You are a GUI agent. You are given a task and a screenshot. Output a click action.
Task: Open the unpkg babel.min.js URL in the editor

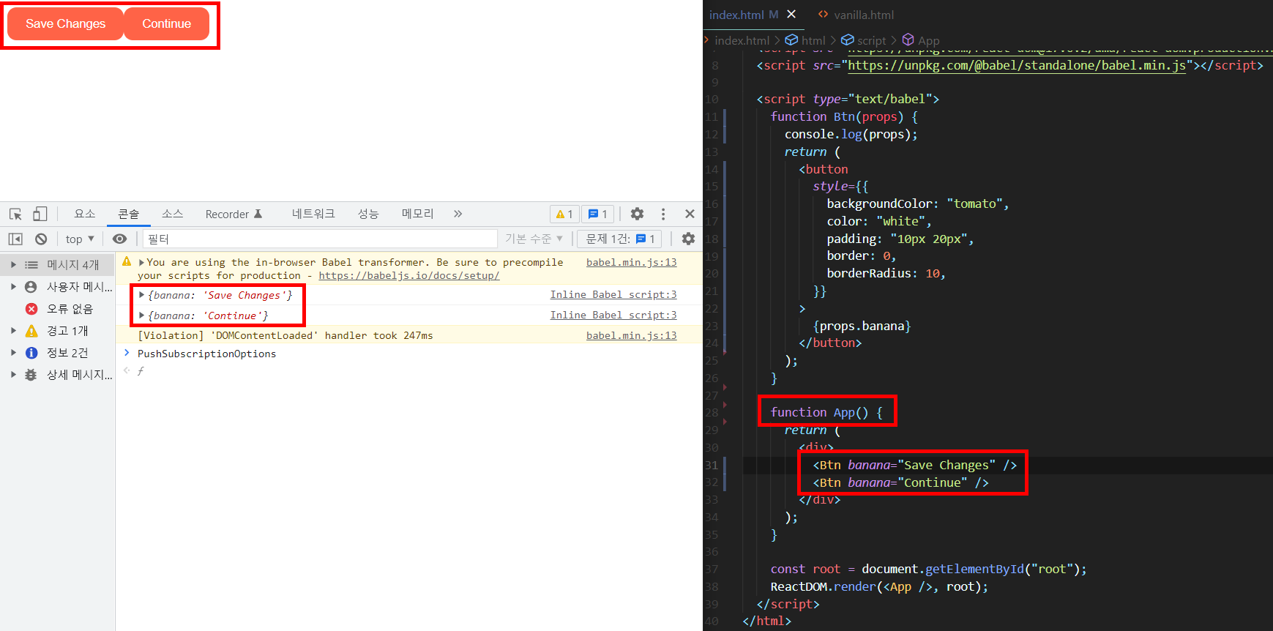(1017, 65)
